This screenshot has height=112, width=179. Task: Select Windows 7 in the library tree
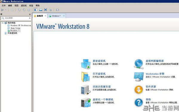pos(15,31)
